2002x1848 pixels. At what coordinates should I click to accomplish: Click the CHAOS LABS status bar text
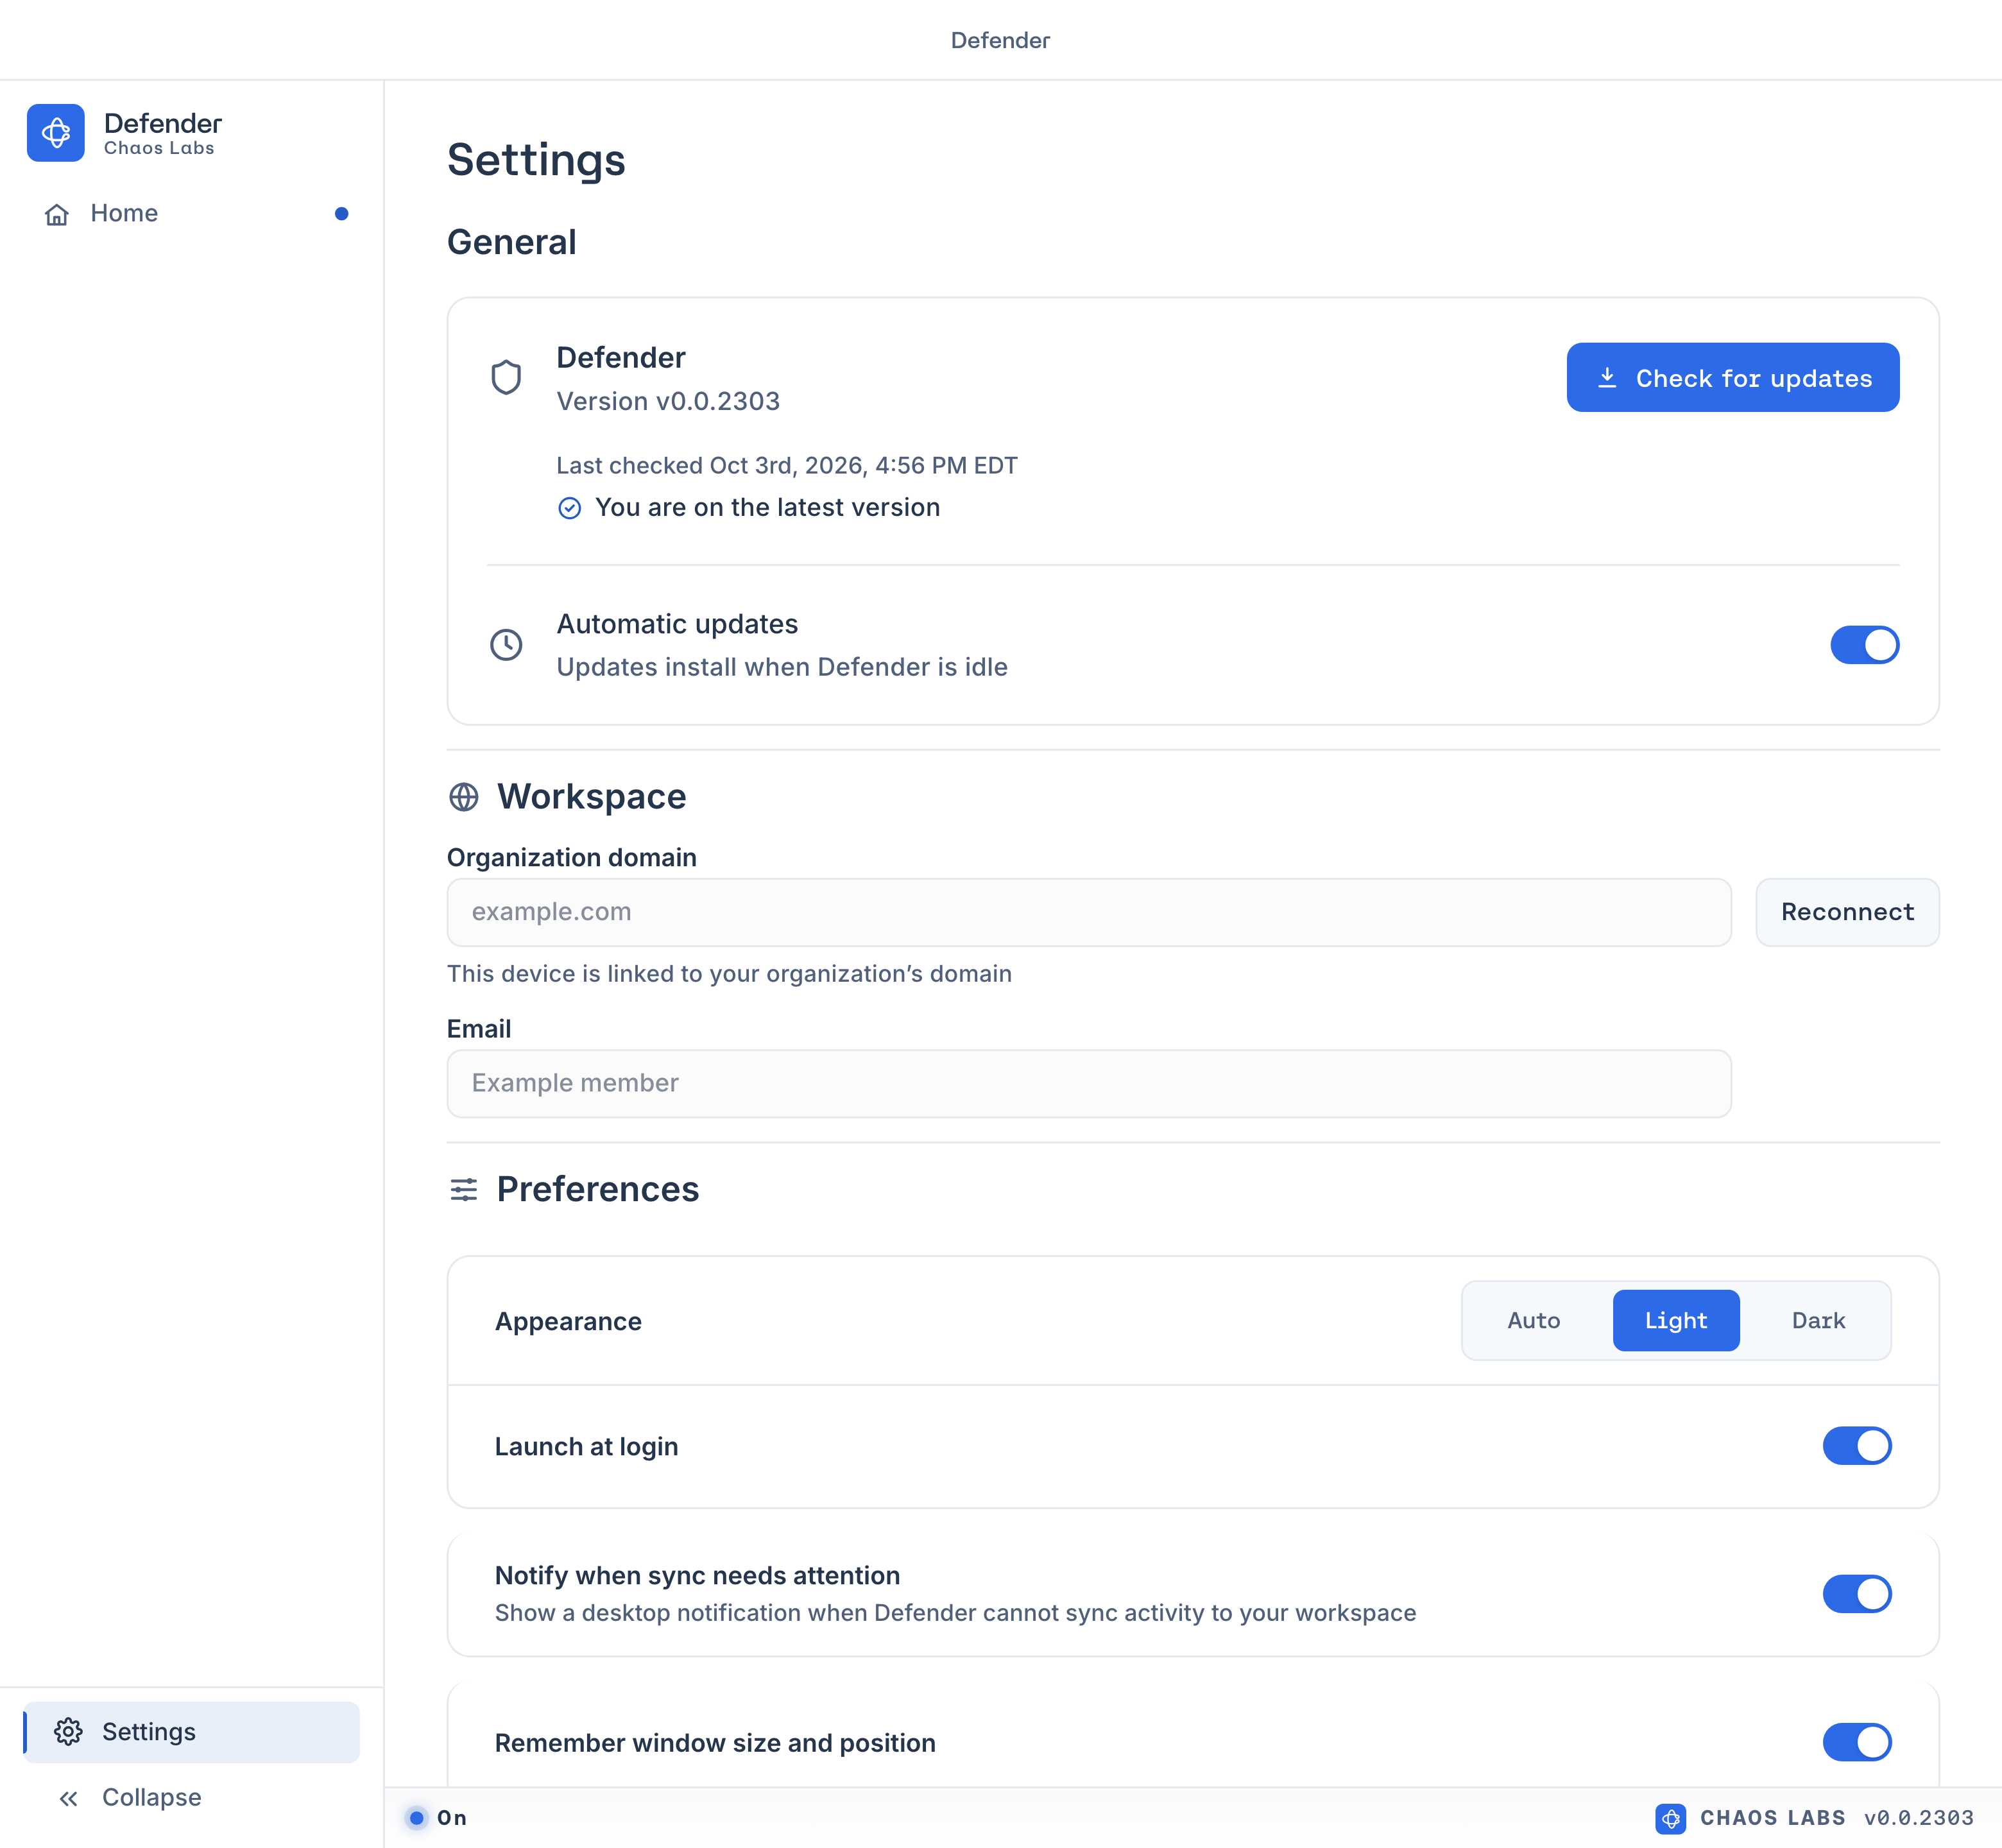click(1772, 1818)
